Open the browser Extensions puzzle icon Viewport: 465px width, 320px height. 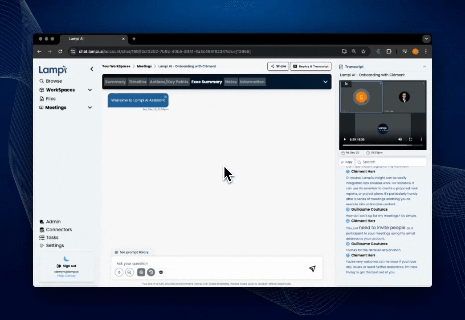tap(389, 52)
